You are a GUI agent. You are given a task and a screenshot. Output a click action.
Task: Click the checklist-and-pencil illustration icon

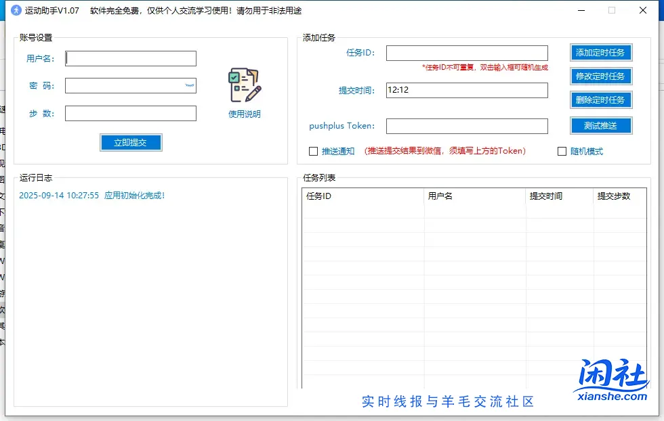244,85
